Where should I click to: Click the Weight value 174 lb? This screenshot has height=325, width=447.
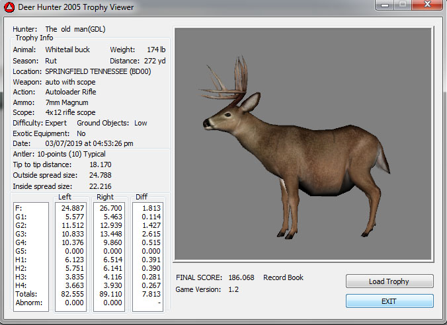tap(157, 50)
